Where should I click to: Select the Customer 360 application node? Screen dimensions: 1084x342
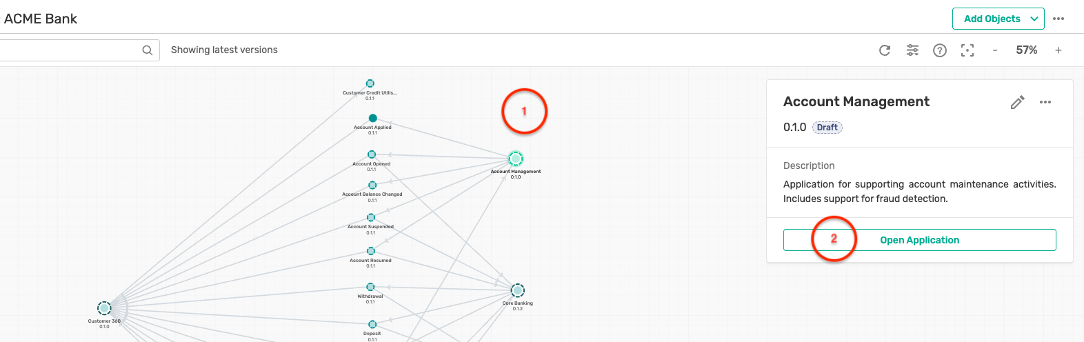click(x=104, y=308)
